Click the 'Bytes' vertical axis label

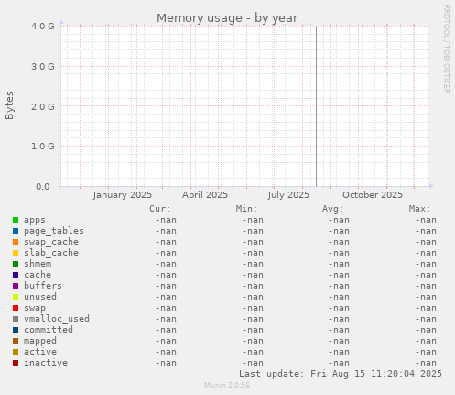[9, 105]
